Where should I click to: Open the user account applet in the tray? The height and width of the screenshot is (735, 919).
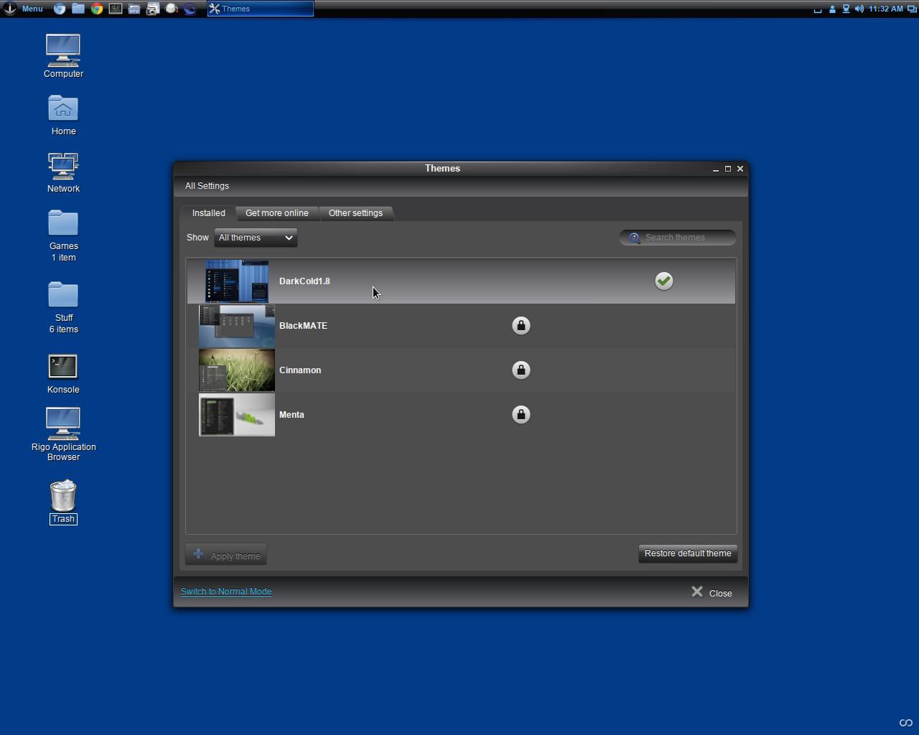point(832,9)
